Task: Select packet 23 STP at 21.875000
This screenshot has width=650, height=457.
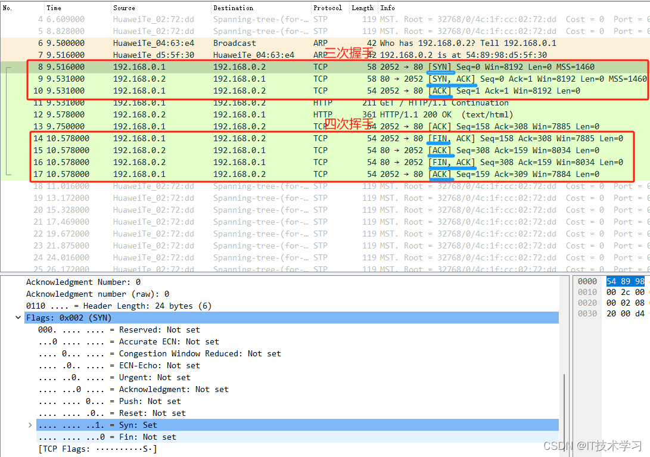Action: 325,246
